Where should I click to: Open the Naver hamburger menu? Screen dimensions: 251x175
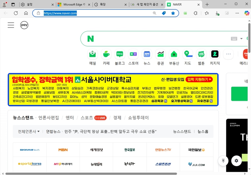[11, 25]
